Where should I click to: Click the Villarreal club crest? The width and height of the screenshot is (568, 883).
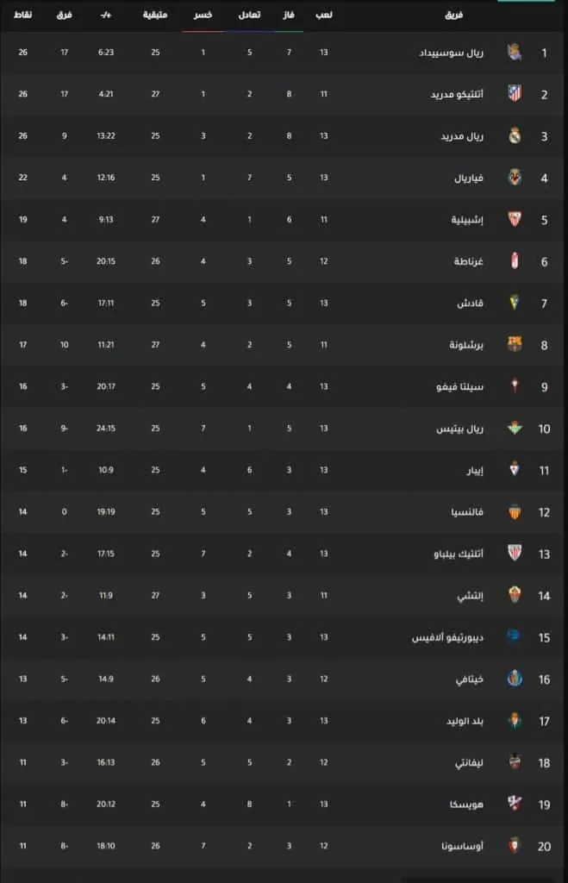coord(515,178)
